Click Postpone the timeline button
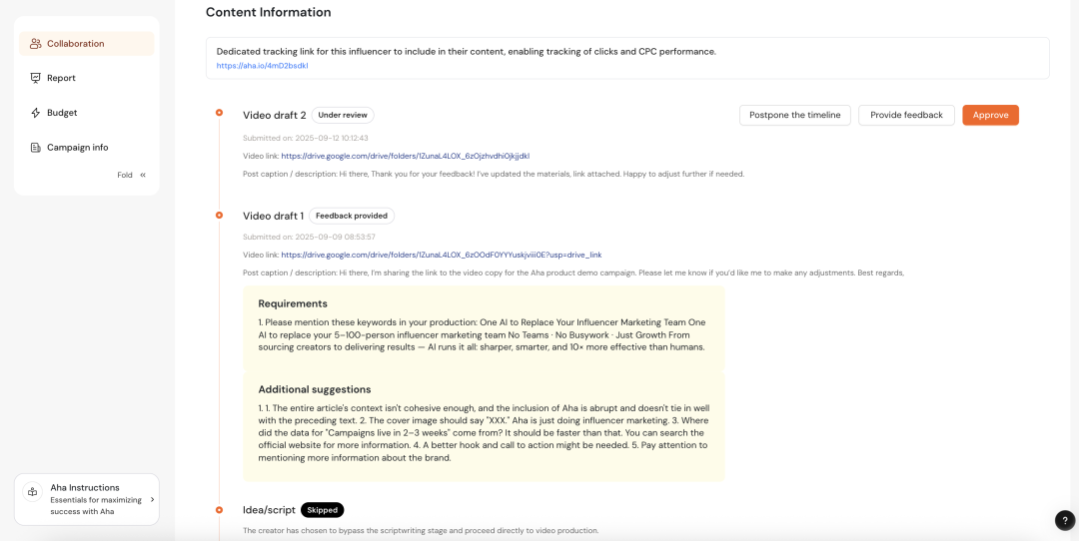 point(795,115)
